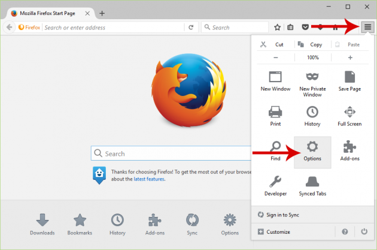Open Find in page
This screenshot has height=250, width=377.
click(x=275, y=151)
